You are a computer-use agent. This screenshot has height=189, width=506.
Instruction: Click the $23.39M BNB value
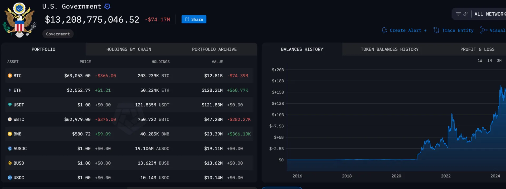pos(213,134)
